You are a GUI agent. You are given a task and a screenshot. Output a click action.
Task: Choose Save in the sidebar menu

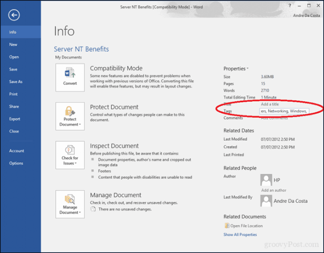21,69
